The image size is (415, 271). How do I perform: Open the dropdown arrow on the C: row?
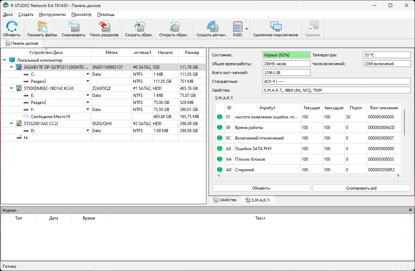tap(88, 74)
